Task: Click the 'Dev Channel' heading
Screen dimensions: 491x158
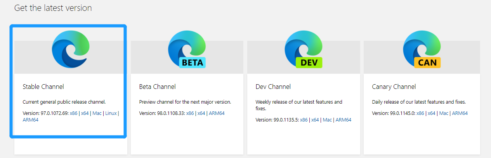Action: click(273, 87)
